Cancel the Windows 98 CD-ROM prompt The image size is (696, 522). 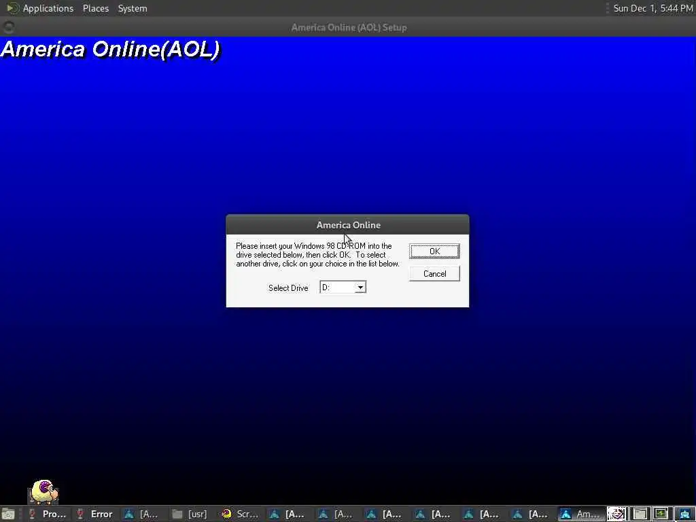pos(434,274)
